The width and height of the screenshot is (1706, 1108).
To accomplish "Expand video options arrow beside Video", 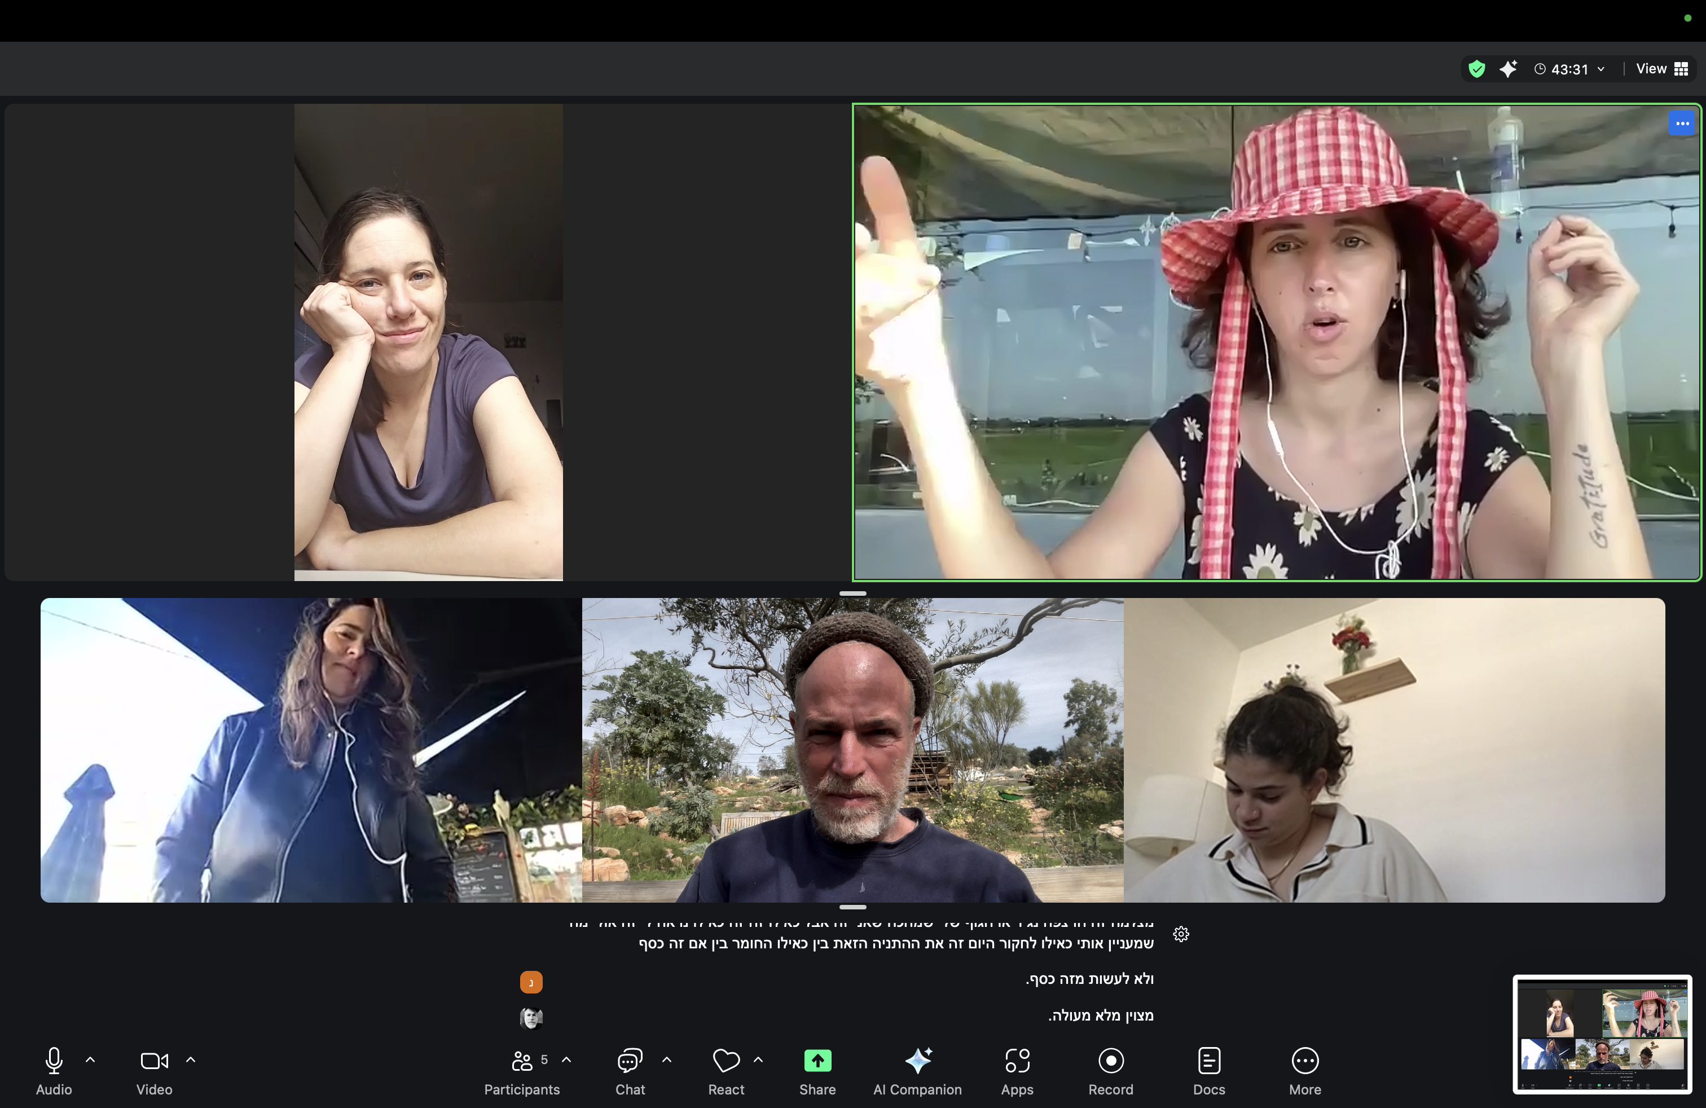I will 191,1059.
